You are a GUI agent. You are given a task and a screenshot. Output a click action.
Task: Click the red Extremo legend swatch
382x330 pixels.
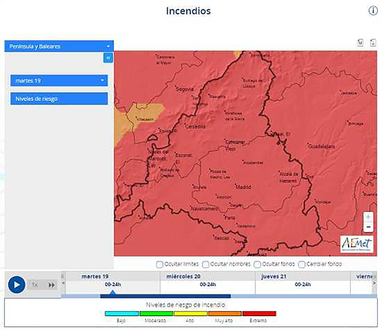coord(259,314)
